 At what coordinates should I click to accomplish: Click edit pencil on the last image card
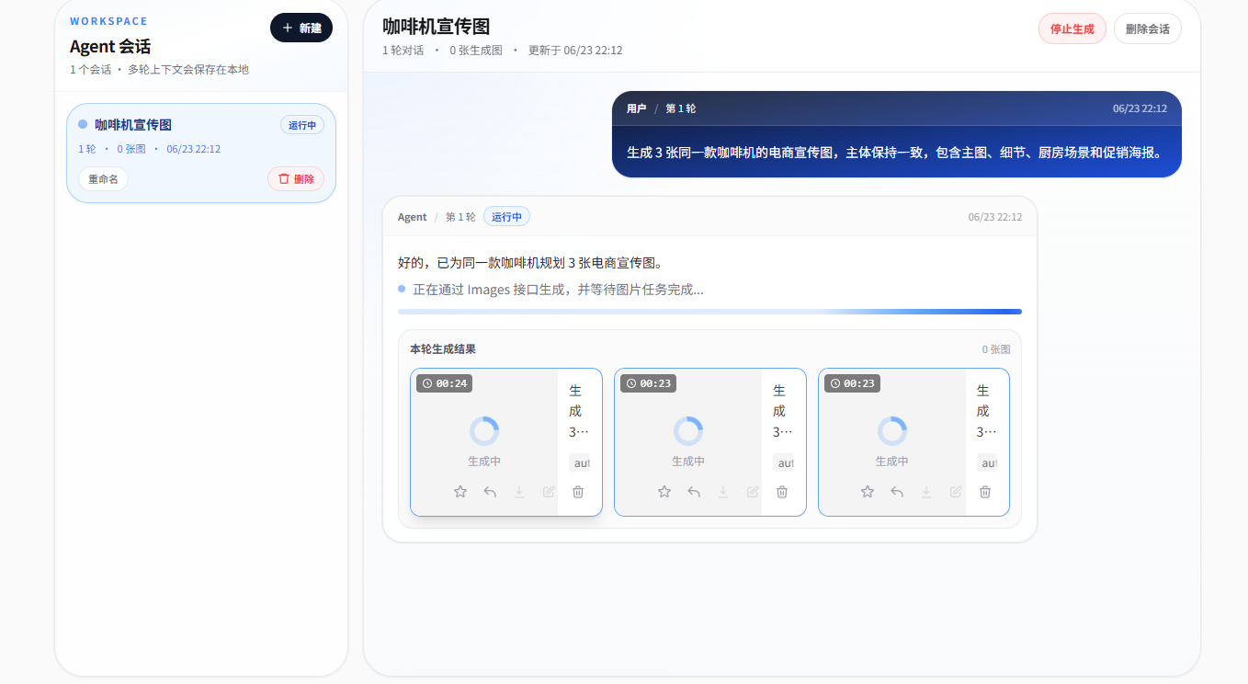click(956, 492)
